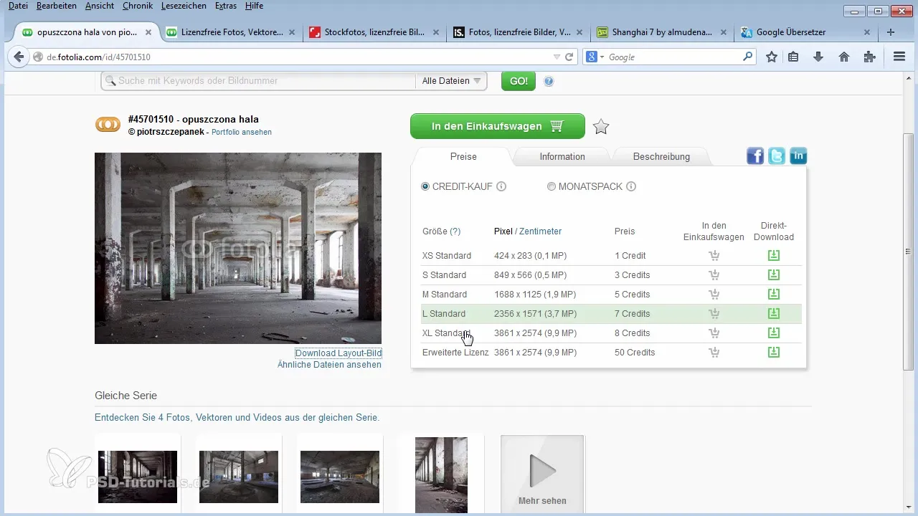The width and height of the screenshot is (918, 516).
Task: Add S Standard to shopping cart
Action: (714, 275)
